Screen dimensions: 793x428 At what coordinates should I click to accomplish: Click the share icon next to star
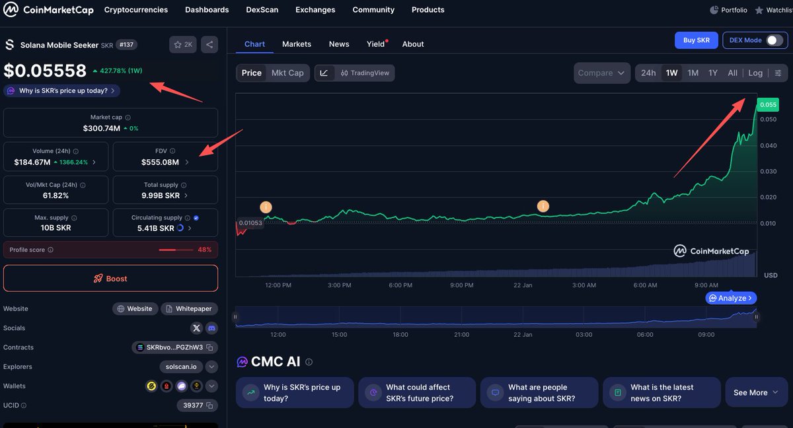(x=209, y=44)
